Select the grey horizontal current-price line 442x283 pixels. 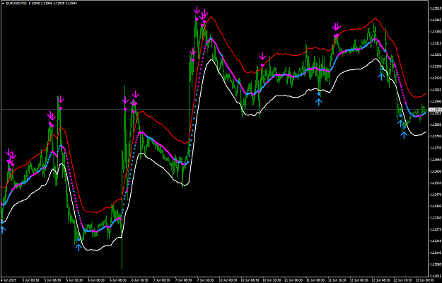(x=214, y=110)
